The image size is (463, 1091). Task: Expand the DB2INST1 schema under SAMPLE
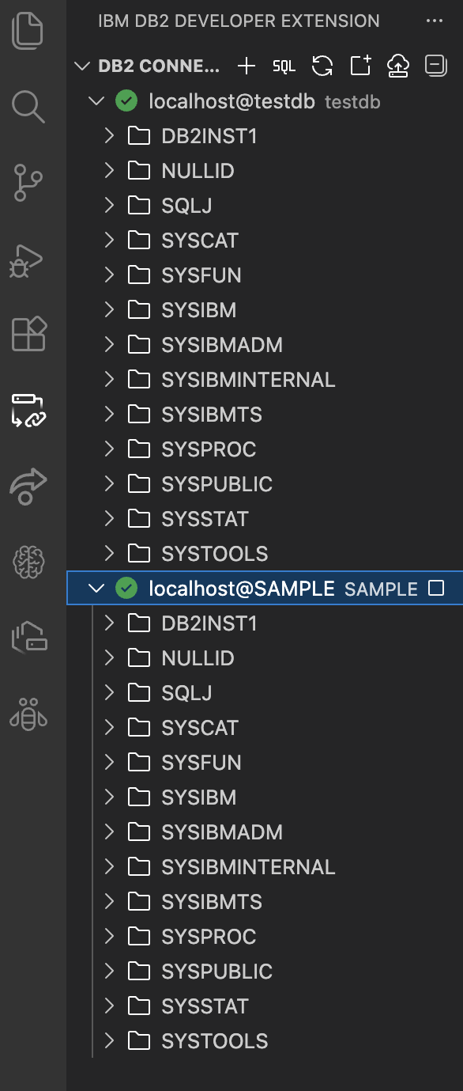(108, 623)
